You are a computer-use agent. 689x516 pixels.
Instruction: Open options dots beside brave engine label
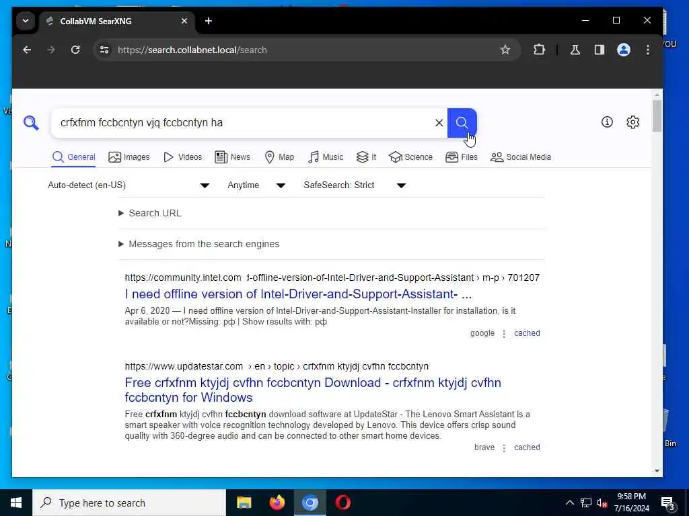point(504,448)
